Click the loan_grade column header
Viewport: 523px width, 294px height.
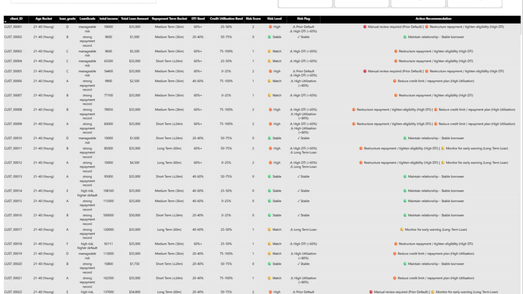click(x=67, y=19)
